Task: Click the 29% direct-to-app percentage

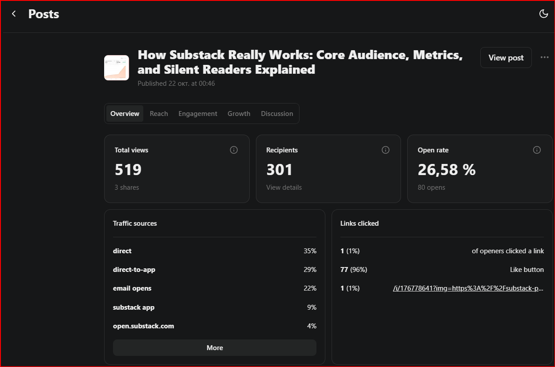Action: 310,270
